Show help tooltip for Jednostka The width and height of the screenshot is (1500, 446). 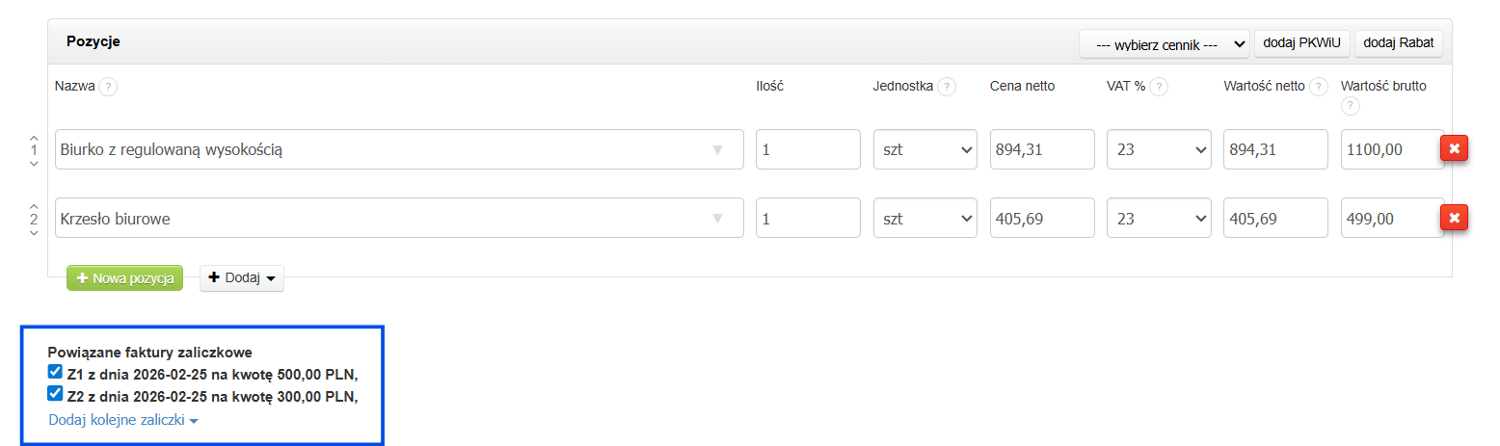coord(947,87)
